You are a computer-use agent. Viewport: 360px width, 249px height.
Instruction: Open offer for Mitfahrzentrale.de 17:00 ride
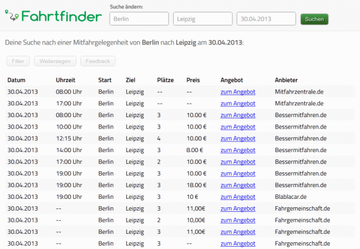[x=237, y=104]
